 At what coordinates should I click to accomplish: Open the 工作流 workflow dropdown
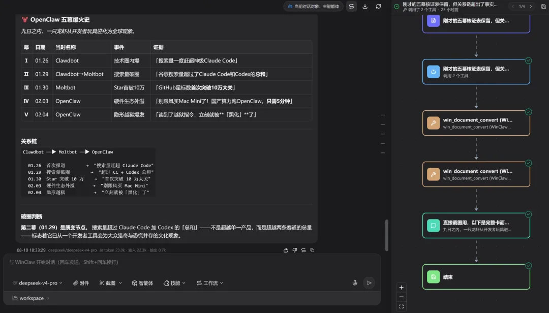tap(210, 283)
